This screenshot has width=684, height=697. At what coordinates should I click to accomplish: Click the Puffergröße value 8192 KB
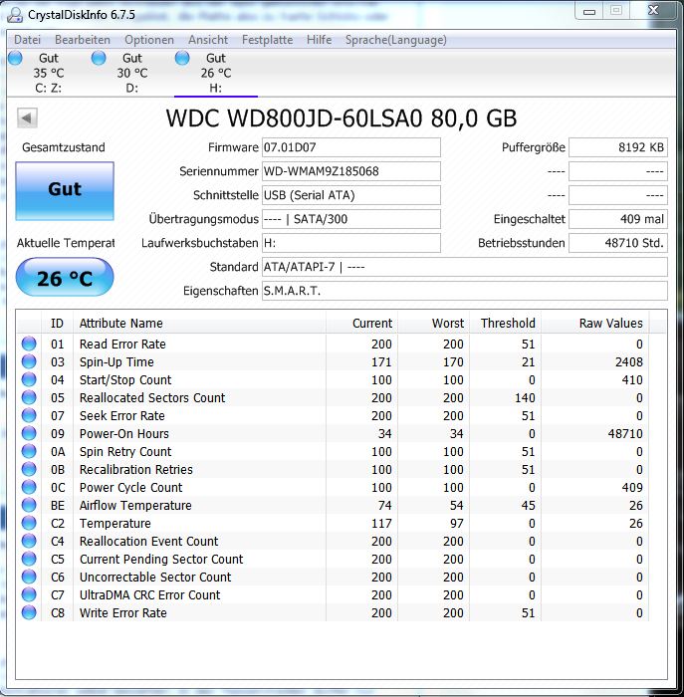618,147
